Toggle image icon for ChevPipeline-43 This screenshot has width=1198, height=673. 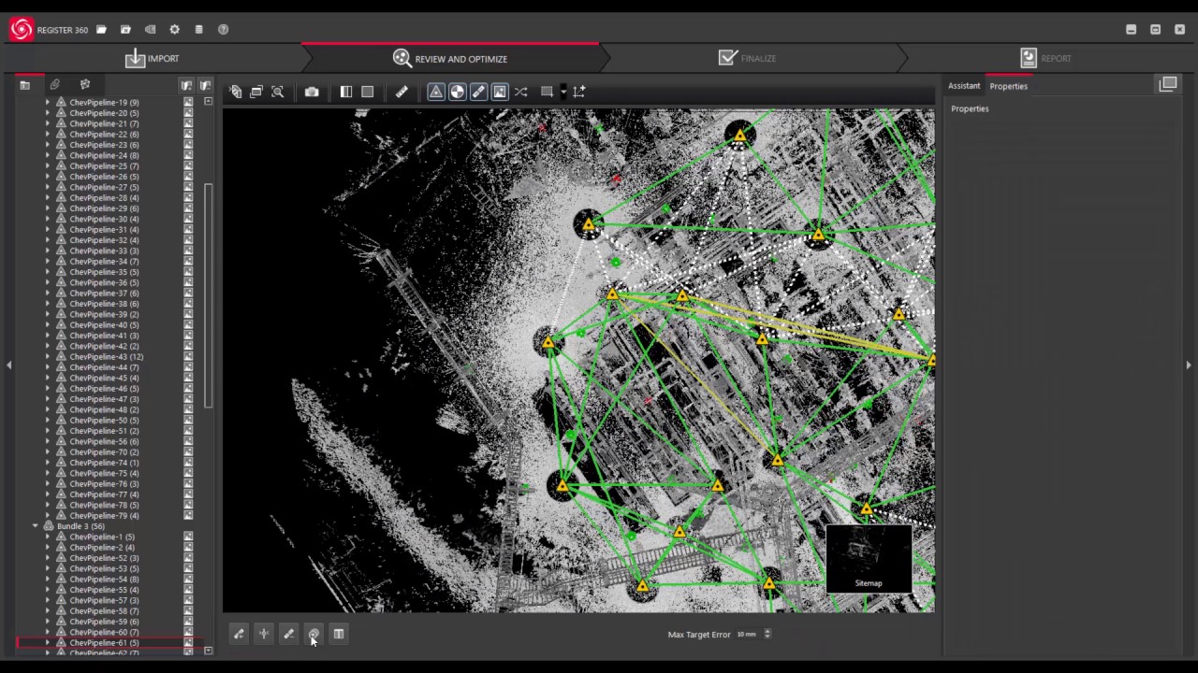(x=188, y=357)
